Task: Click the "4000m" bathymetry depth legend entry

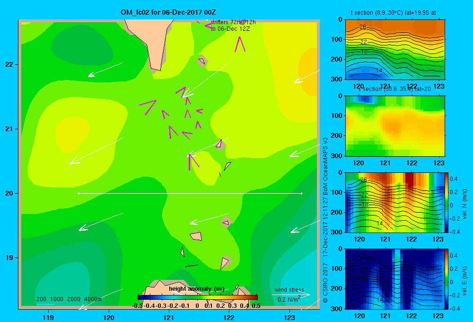Action: 93,299
